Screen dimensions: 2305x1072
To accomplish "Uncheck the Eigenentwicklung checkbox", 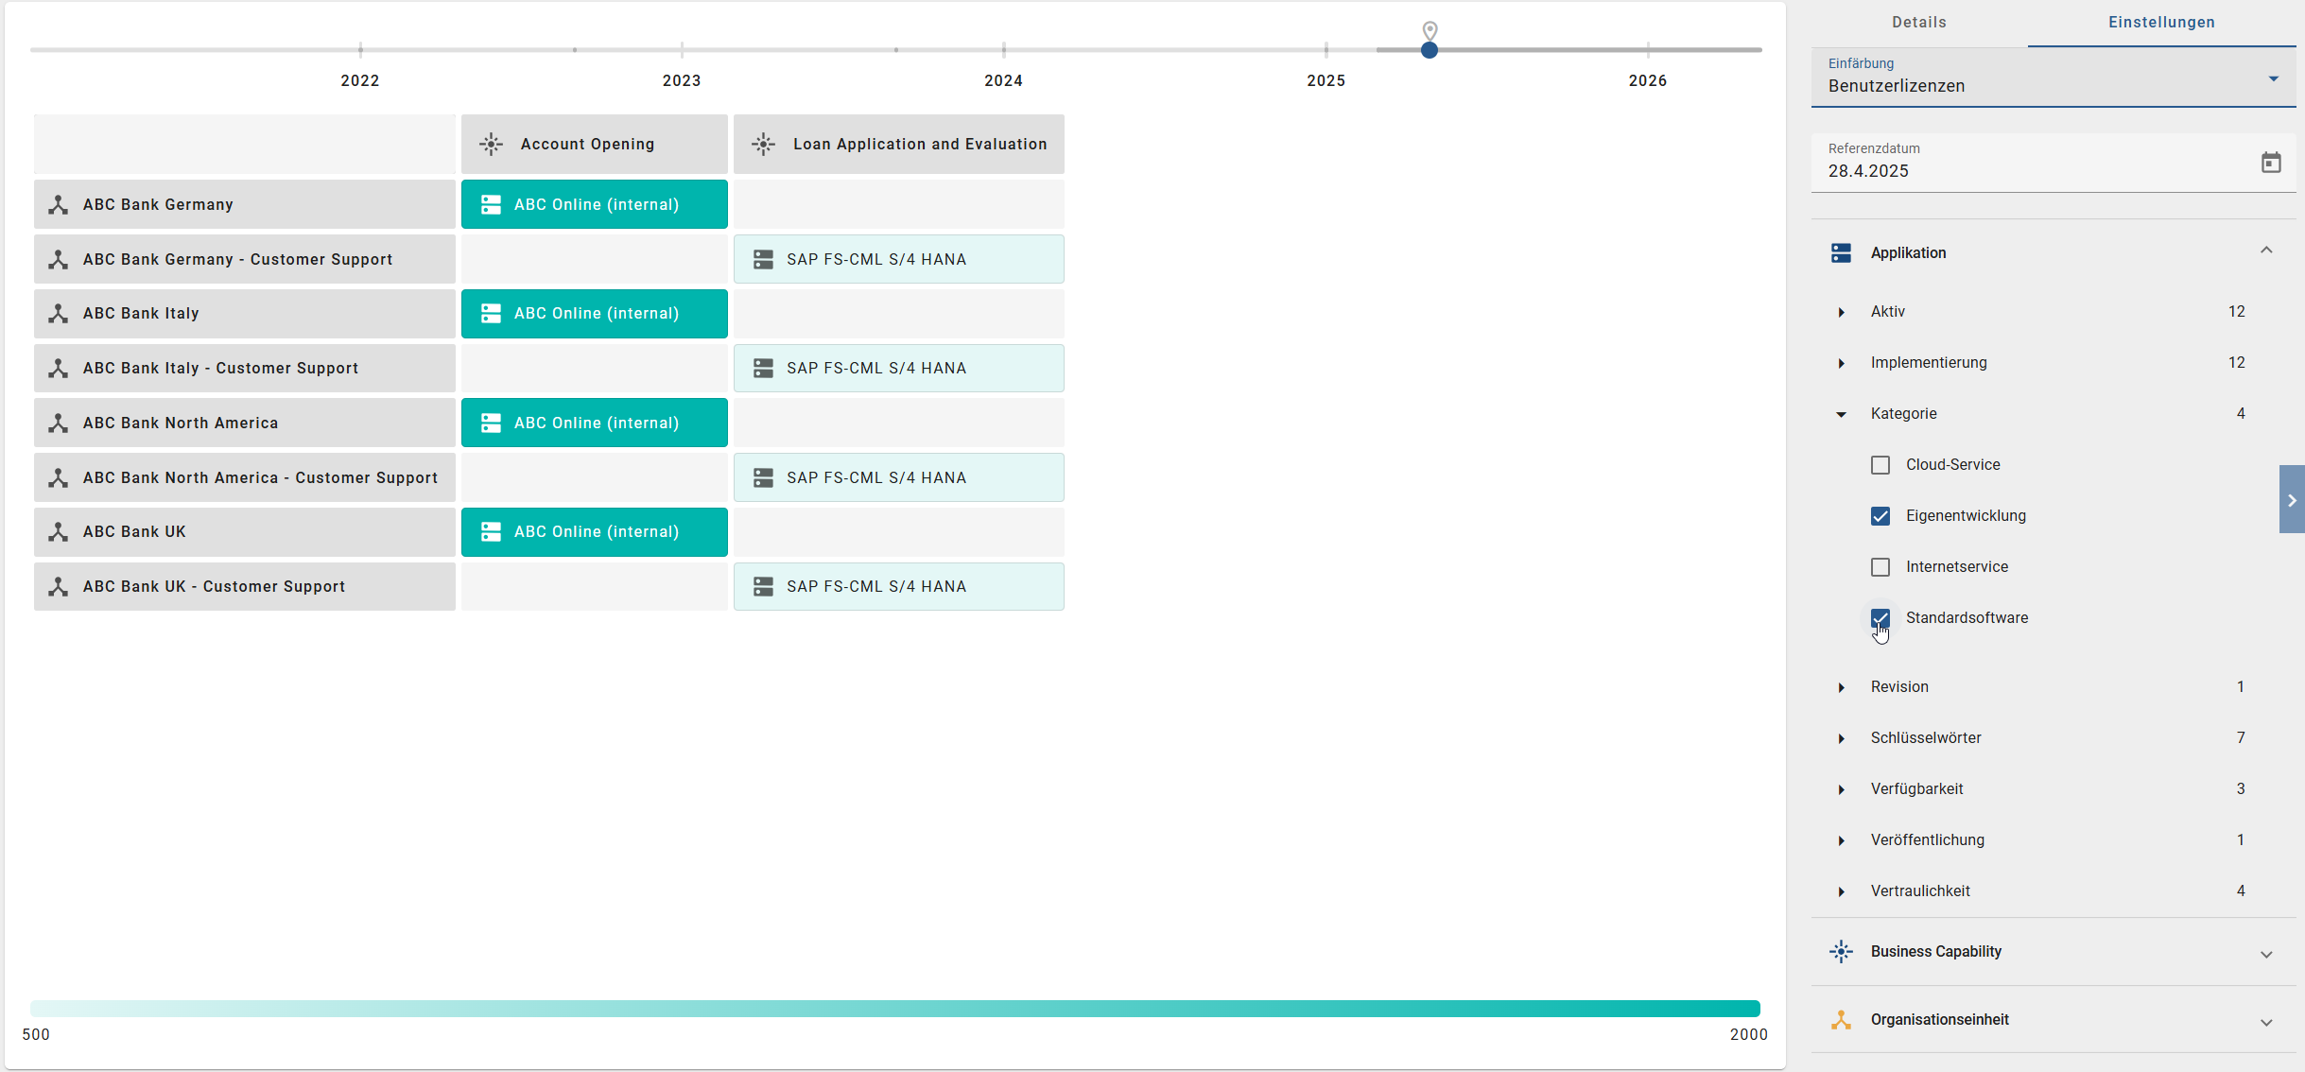I will tap(1880, 516).
